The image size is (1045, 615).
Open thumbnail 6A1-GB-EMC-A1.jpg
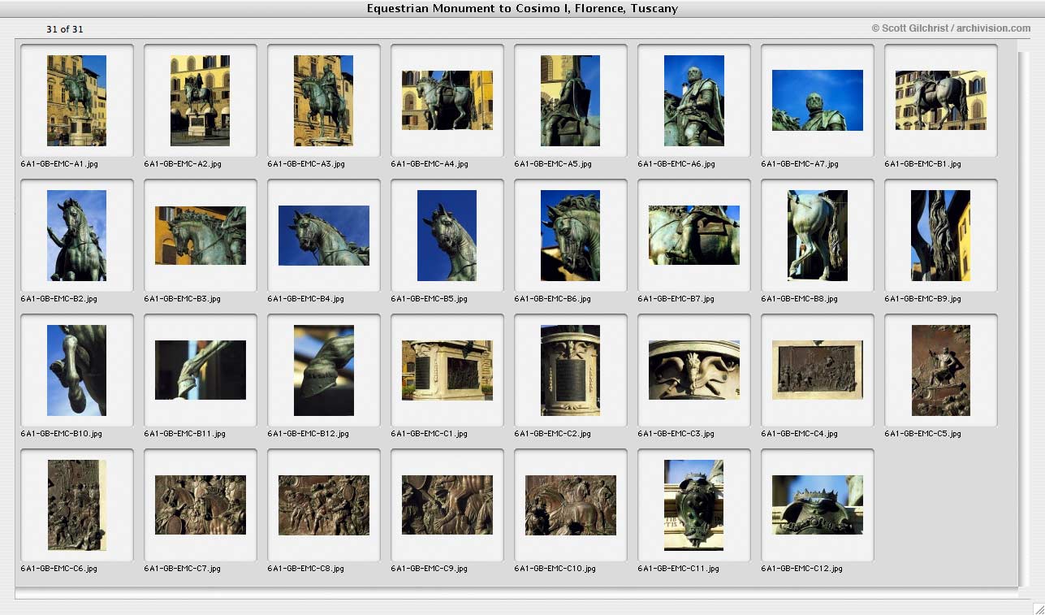pyautogui.click(x=76, y=100)
